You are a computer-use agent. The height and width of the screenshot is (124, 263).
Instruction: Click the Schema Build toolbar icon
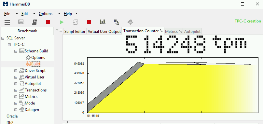21,22
